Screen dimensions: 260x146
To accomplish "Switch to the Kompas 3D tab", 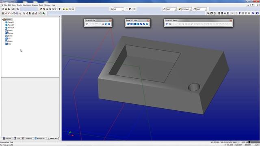I will click(x=40, y=138).
